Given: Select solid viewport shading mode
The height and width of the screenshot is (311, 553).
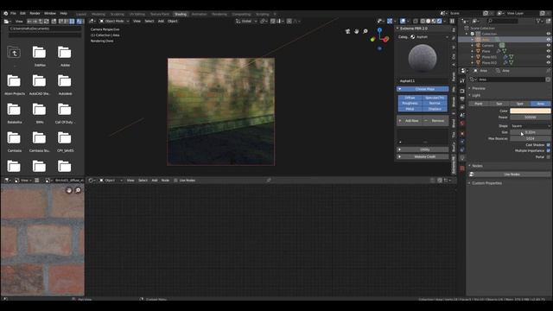Looking at the screenshot, I should click(x=429, y=21).
